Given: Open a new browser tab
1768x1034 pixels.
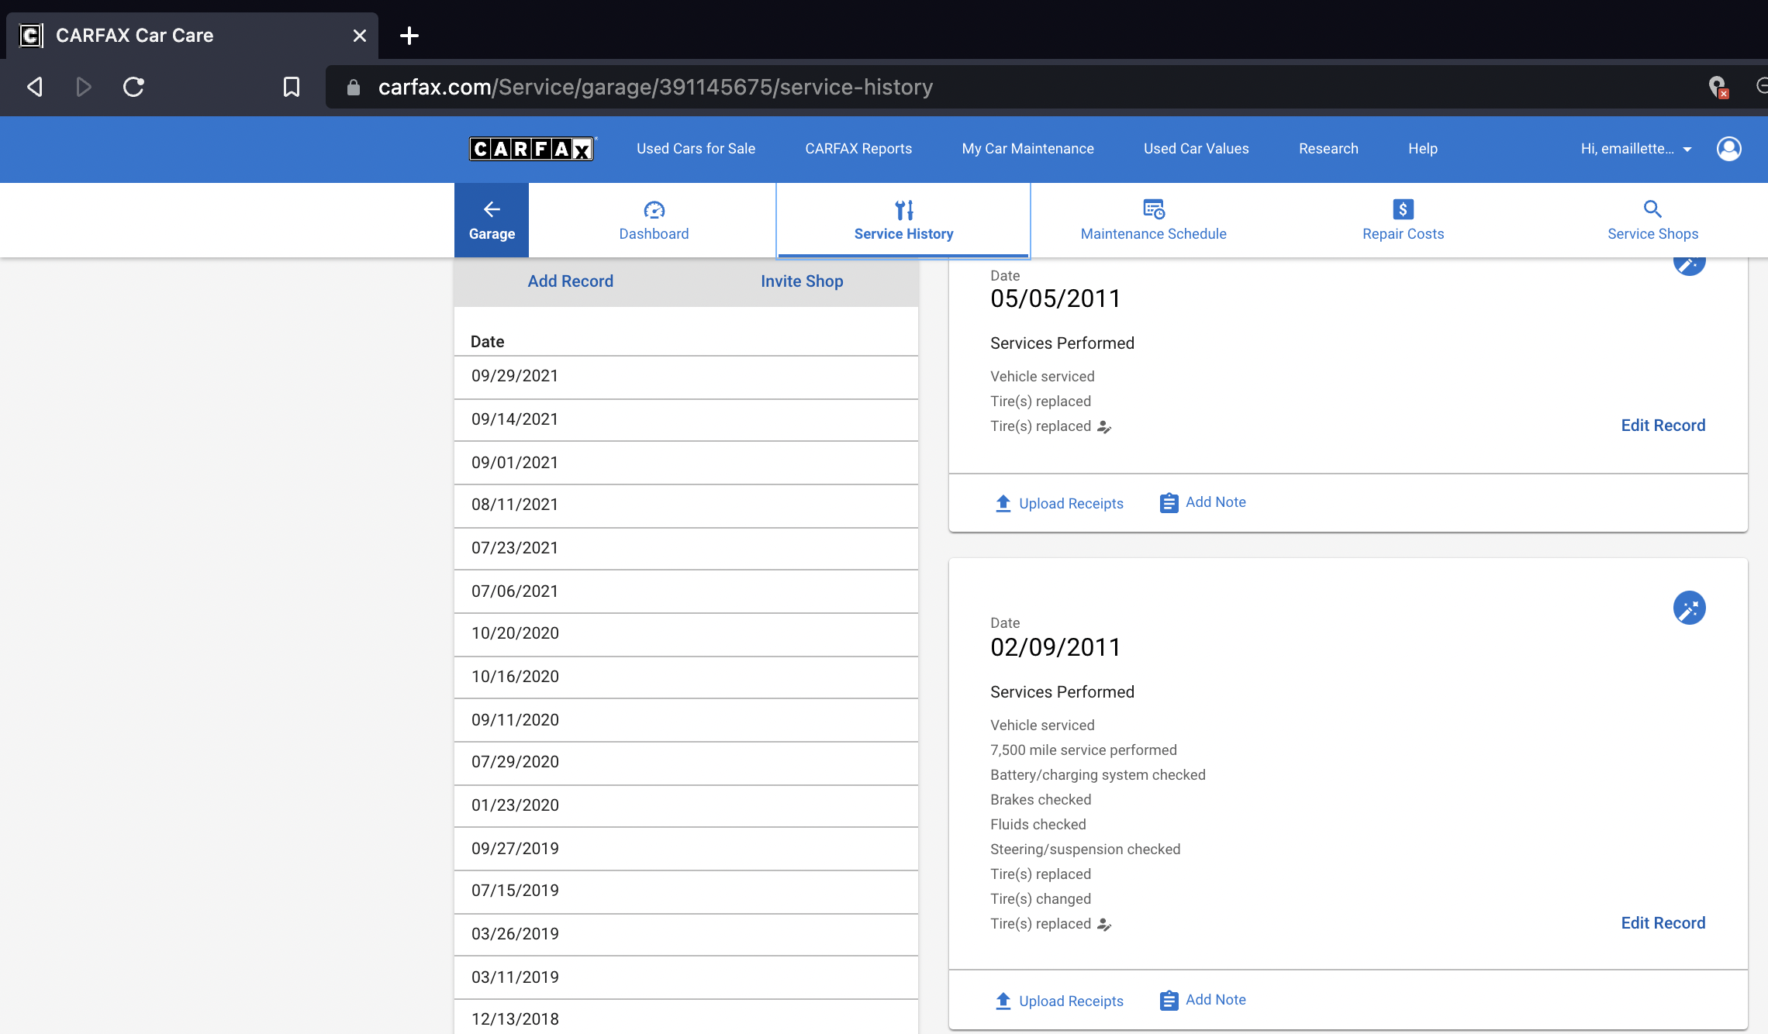Looking at the screenshot, I should click(409, 36).
